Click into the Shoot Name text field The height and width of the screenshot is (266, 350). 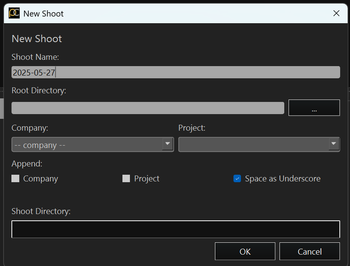coord(176,72)
